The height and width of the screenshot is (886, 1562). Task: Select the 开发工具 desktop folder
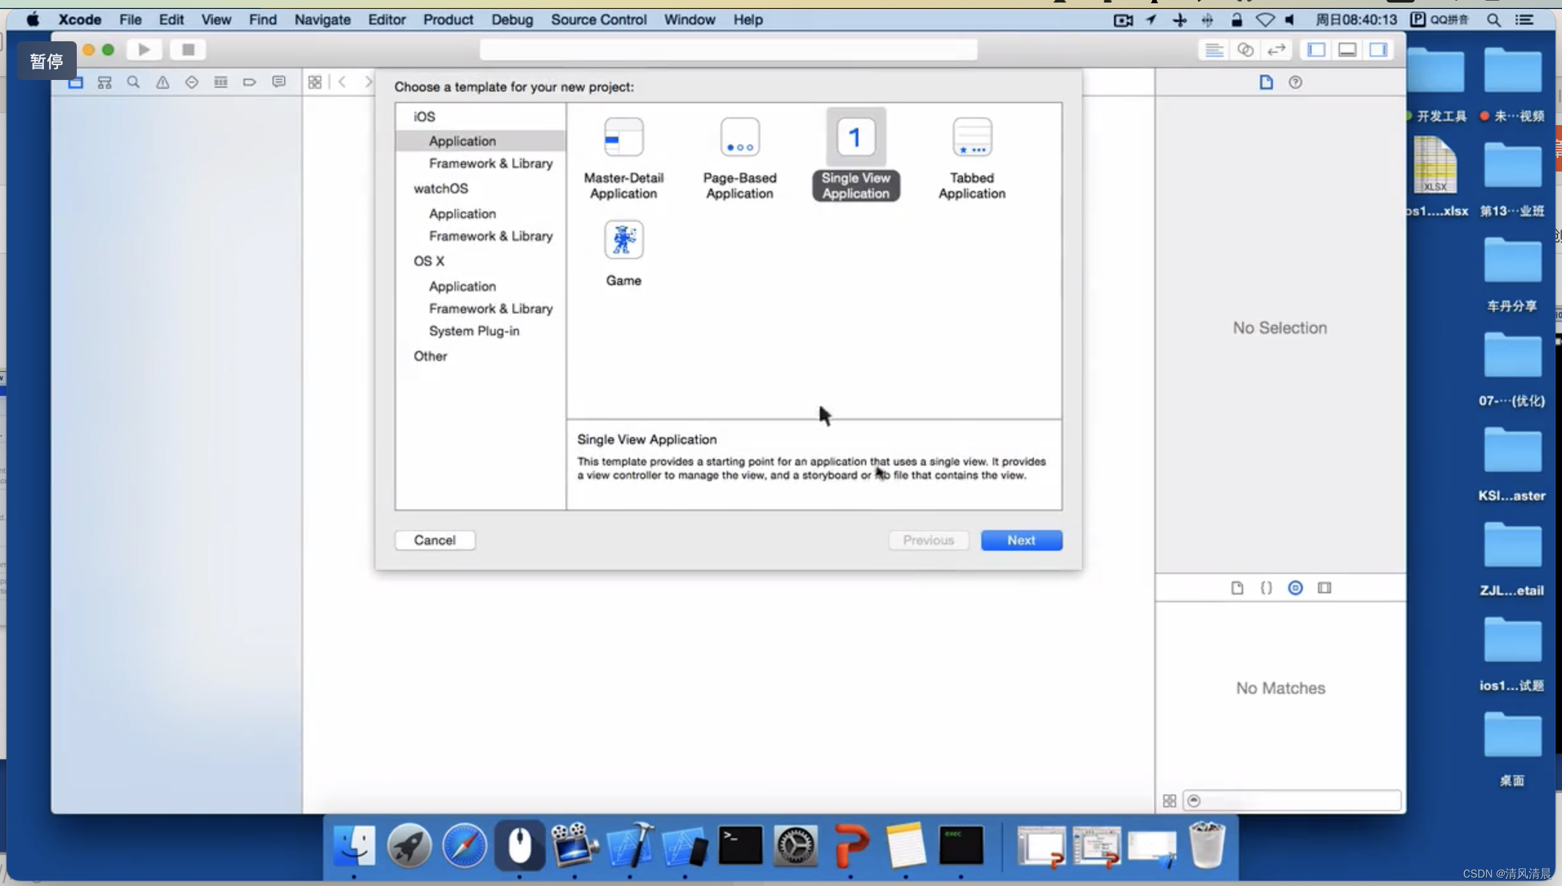(1435, 84)
